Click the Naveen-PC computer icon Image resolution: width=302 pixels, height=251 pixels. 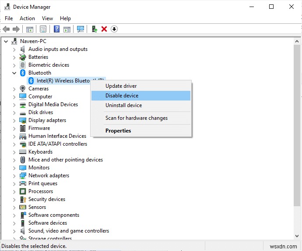tap(14, 41)
